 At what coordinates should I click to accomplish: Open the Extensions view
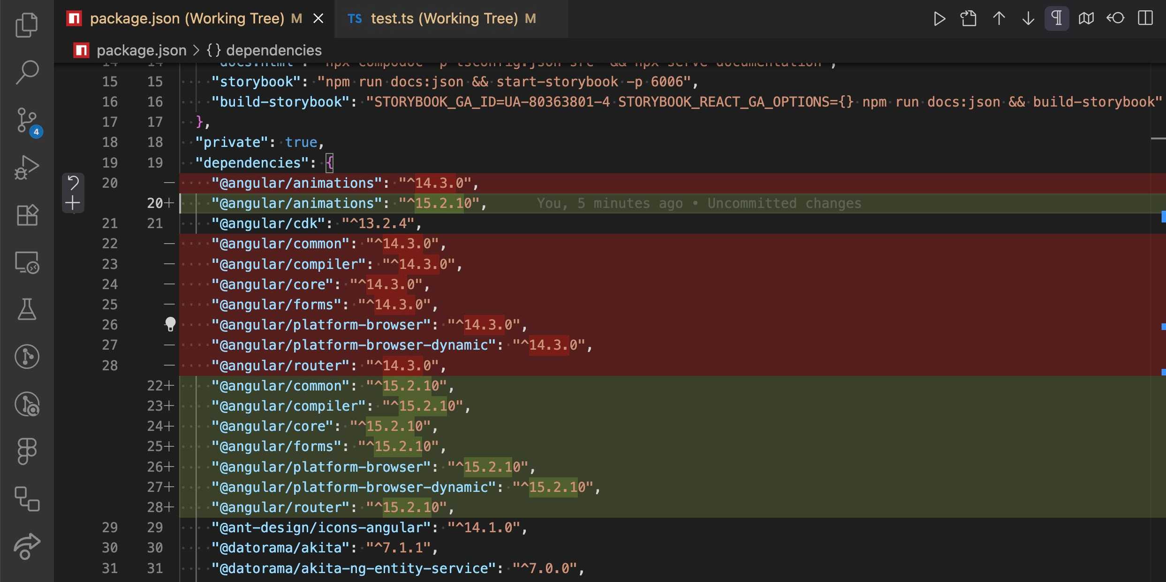[x=27, y=215]
